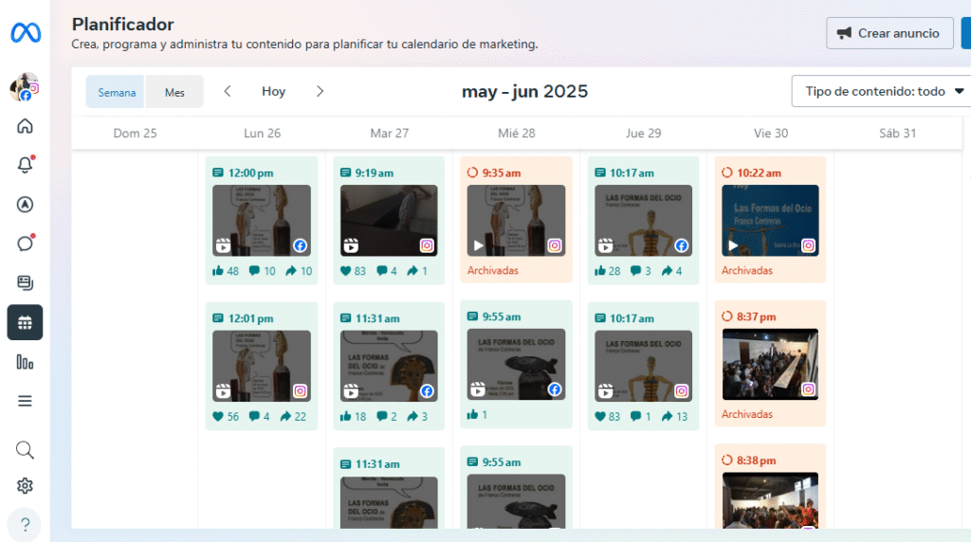Open second Thursday 10:17 am Instagram thumbnail

click(x=644, y=366)
